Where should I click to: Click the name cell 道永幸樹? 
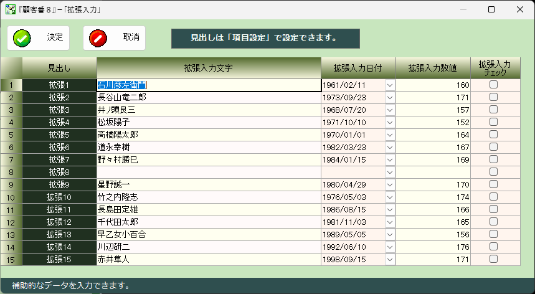click(209, 148)
